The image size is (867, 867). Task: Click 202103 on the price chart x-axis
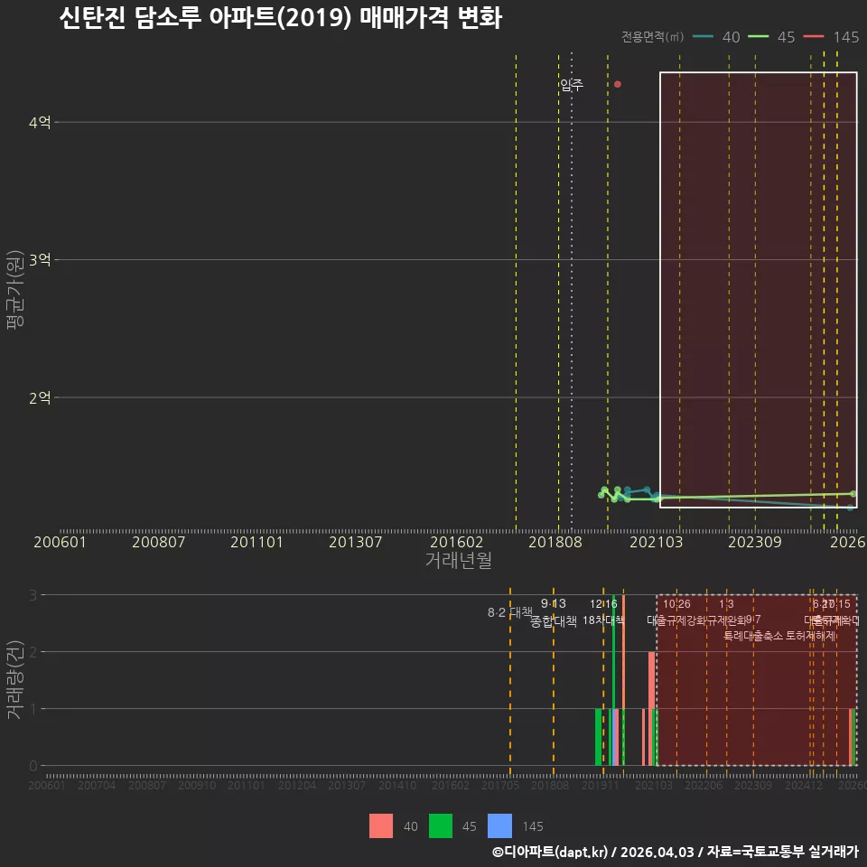pos(656,542)
